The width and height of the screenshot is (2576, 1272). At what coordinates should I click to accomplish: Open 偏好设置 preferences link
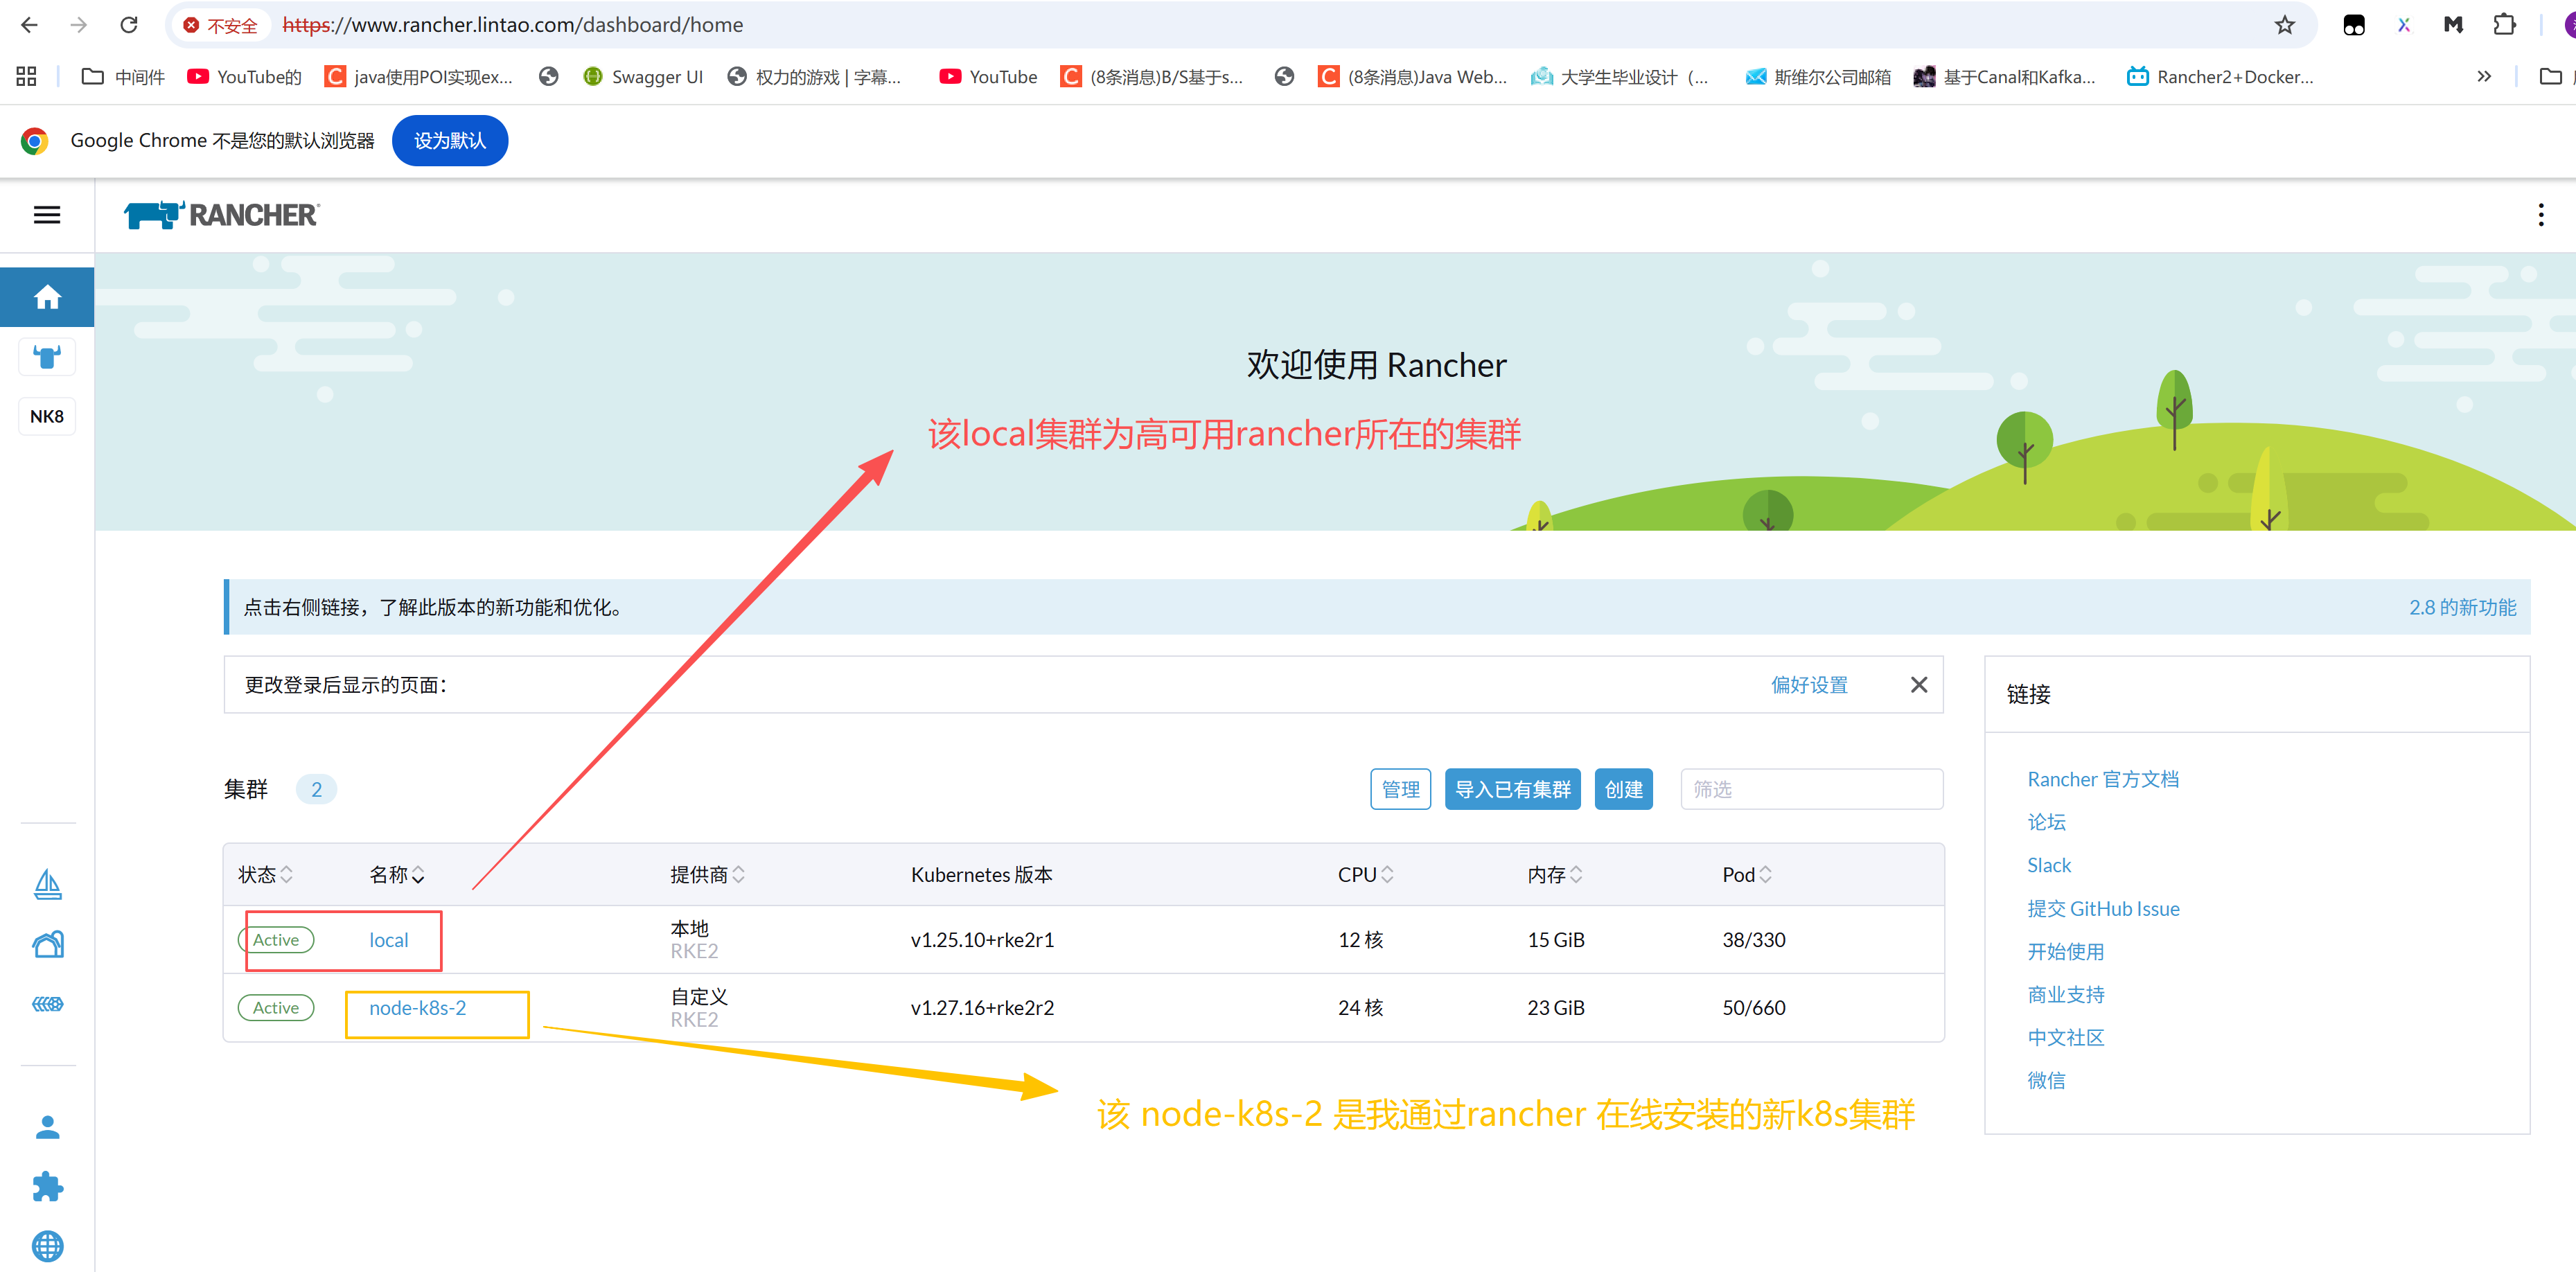click(1809, 685)
